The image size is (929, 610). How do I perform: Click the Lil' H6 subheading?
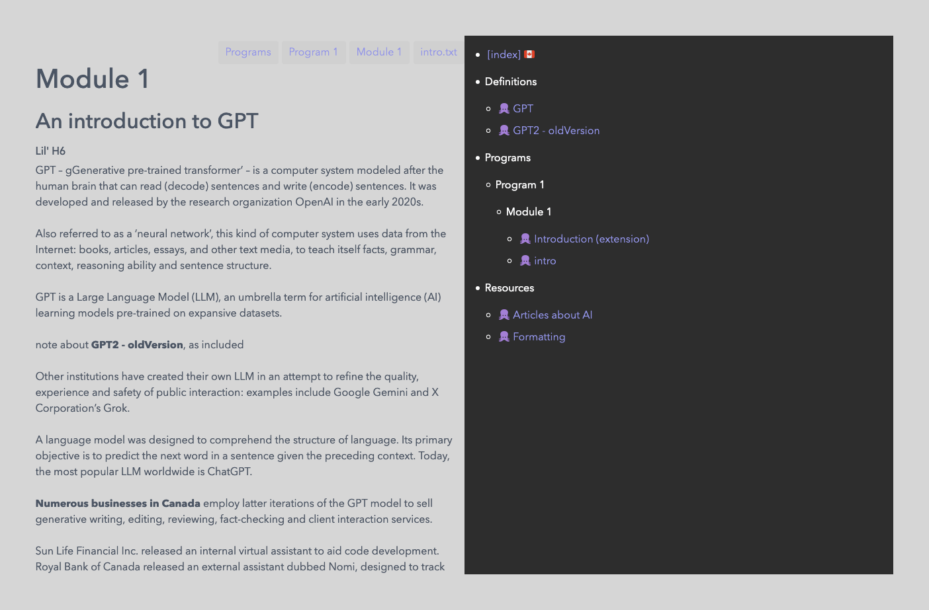(50, 151)
